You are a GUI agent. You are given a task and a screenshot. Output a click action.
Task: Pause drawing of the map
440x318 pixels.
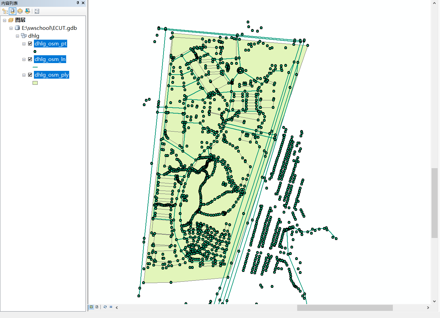pyautogui.click(x=111, y=307)
